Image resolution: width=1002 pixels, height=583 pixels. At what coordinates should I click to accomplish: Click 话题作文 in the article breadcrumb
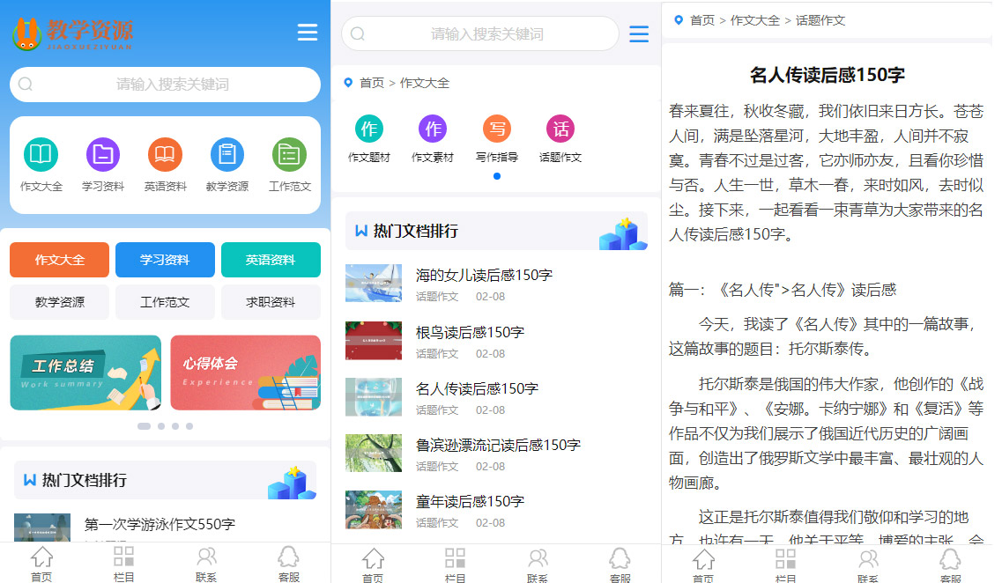[x=820, y=20]
